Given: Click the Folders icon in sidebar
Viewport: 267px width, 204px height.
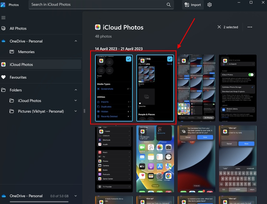Looking at the screenshot, I should (3, 90).
